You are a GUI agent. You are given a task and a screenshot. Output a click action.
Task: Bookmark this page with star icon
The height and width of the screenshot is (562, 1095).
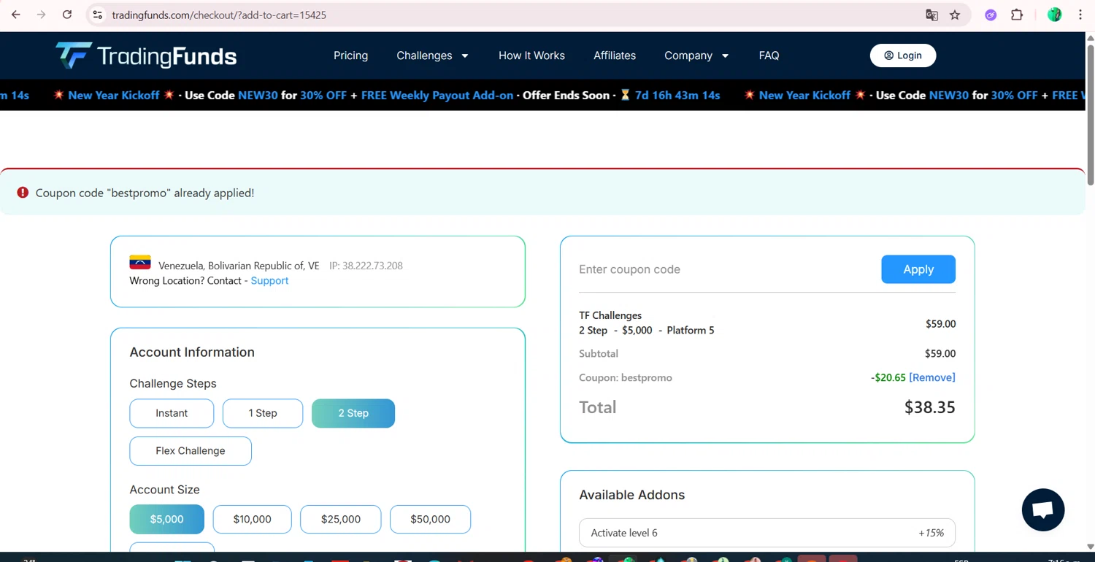point(955,15)
